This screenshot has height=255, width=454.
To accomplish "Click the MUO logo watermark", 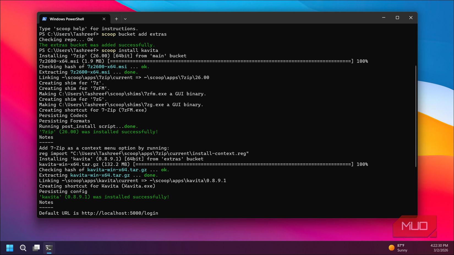I will 414,226.
